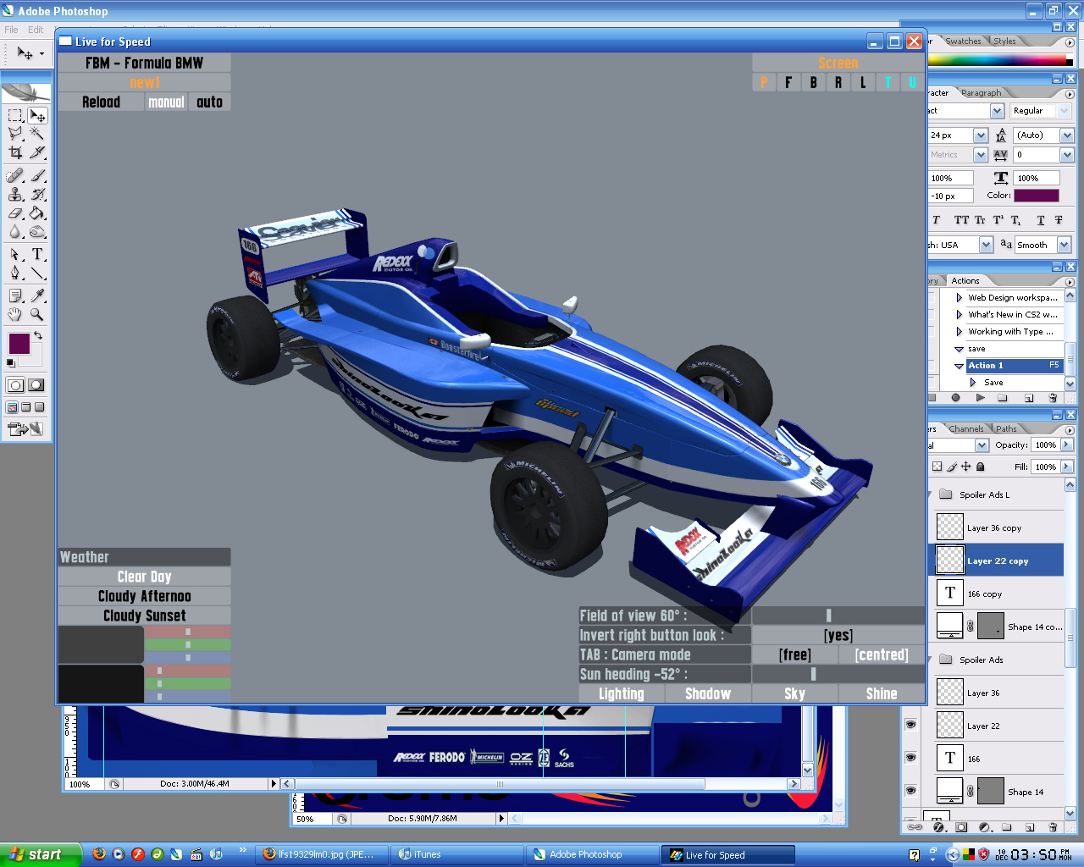
Task: Click the record action button
Action: 955,397
